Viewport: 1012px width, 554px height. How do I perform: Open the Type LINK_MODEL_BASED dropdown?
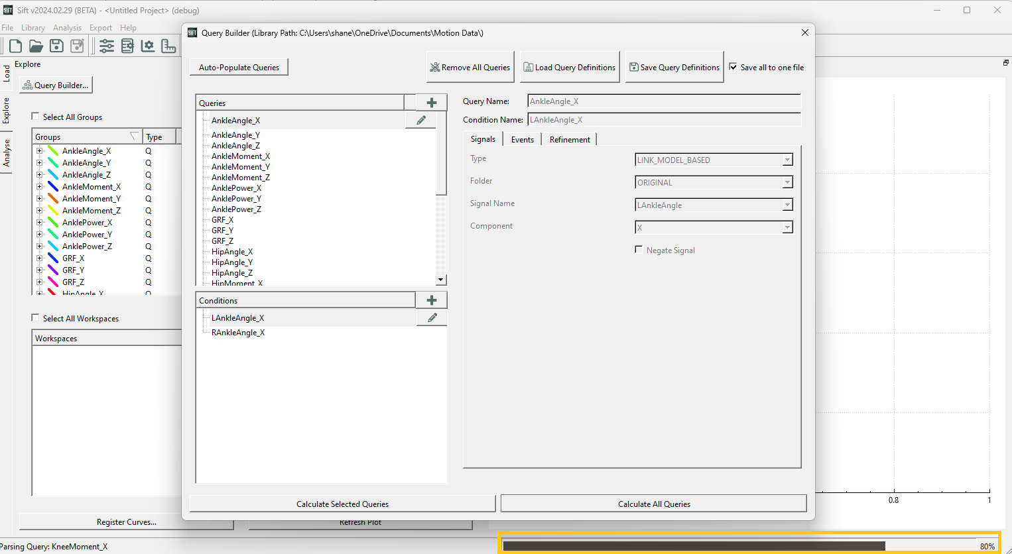coord(714,160)
